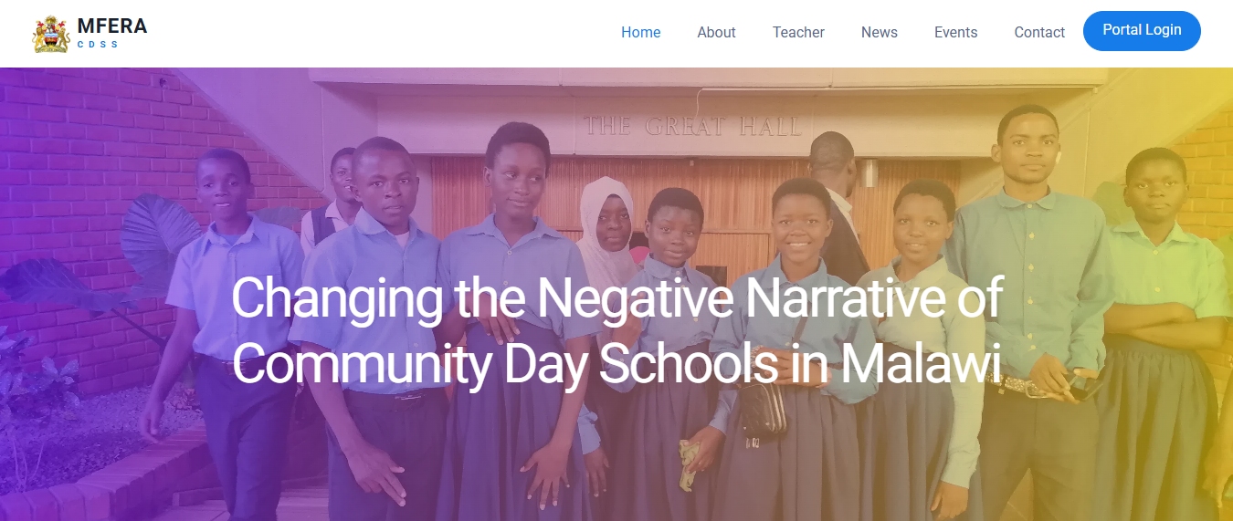1233x521 pixels.
Task: View the Events page
Action: click(x=955, y=32)
